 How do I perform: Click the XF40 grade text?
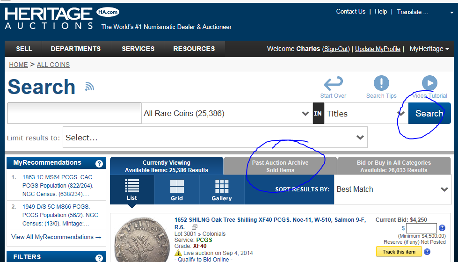point(200,246)
